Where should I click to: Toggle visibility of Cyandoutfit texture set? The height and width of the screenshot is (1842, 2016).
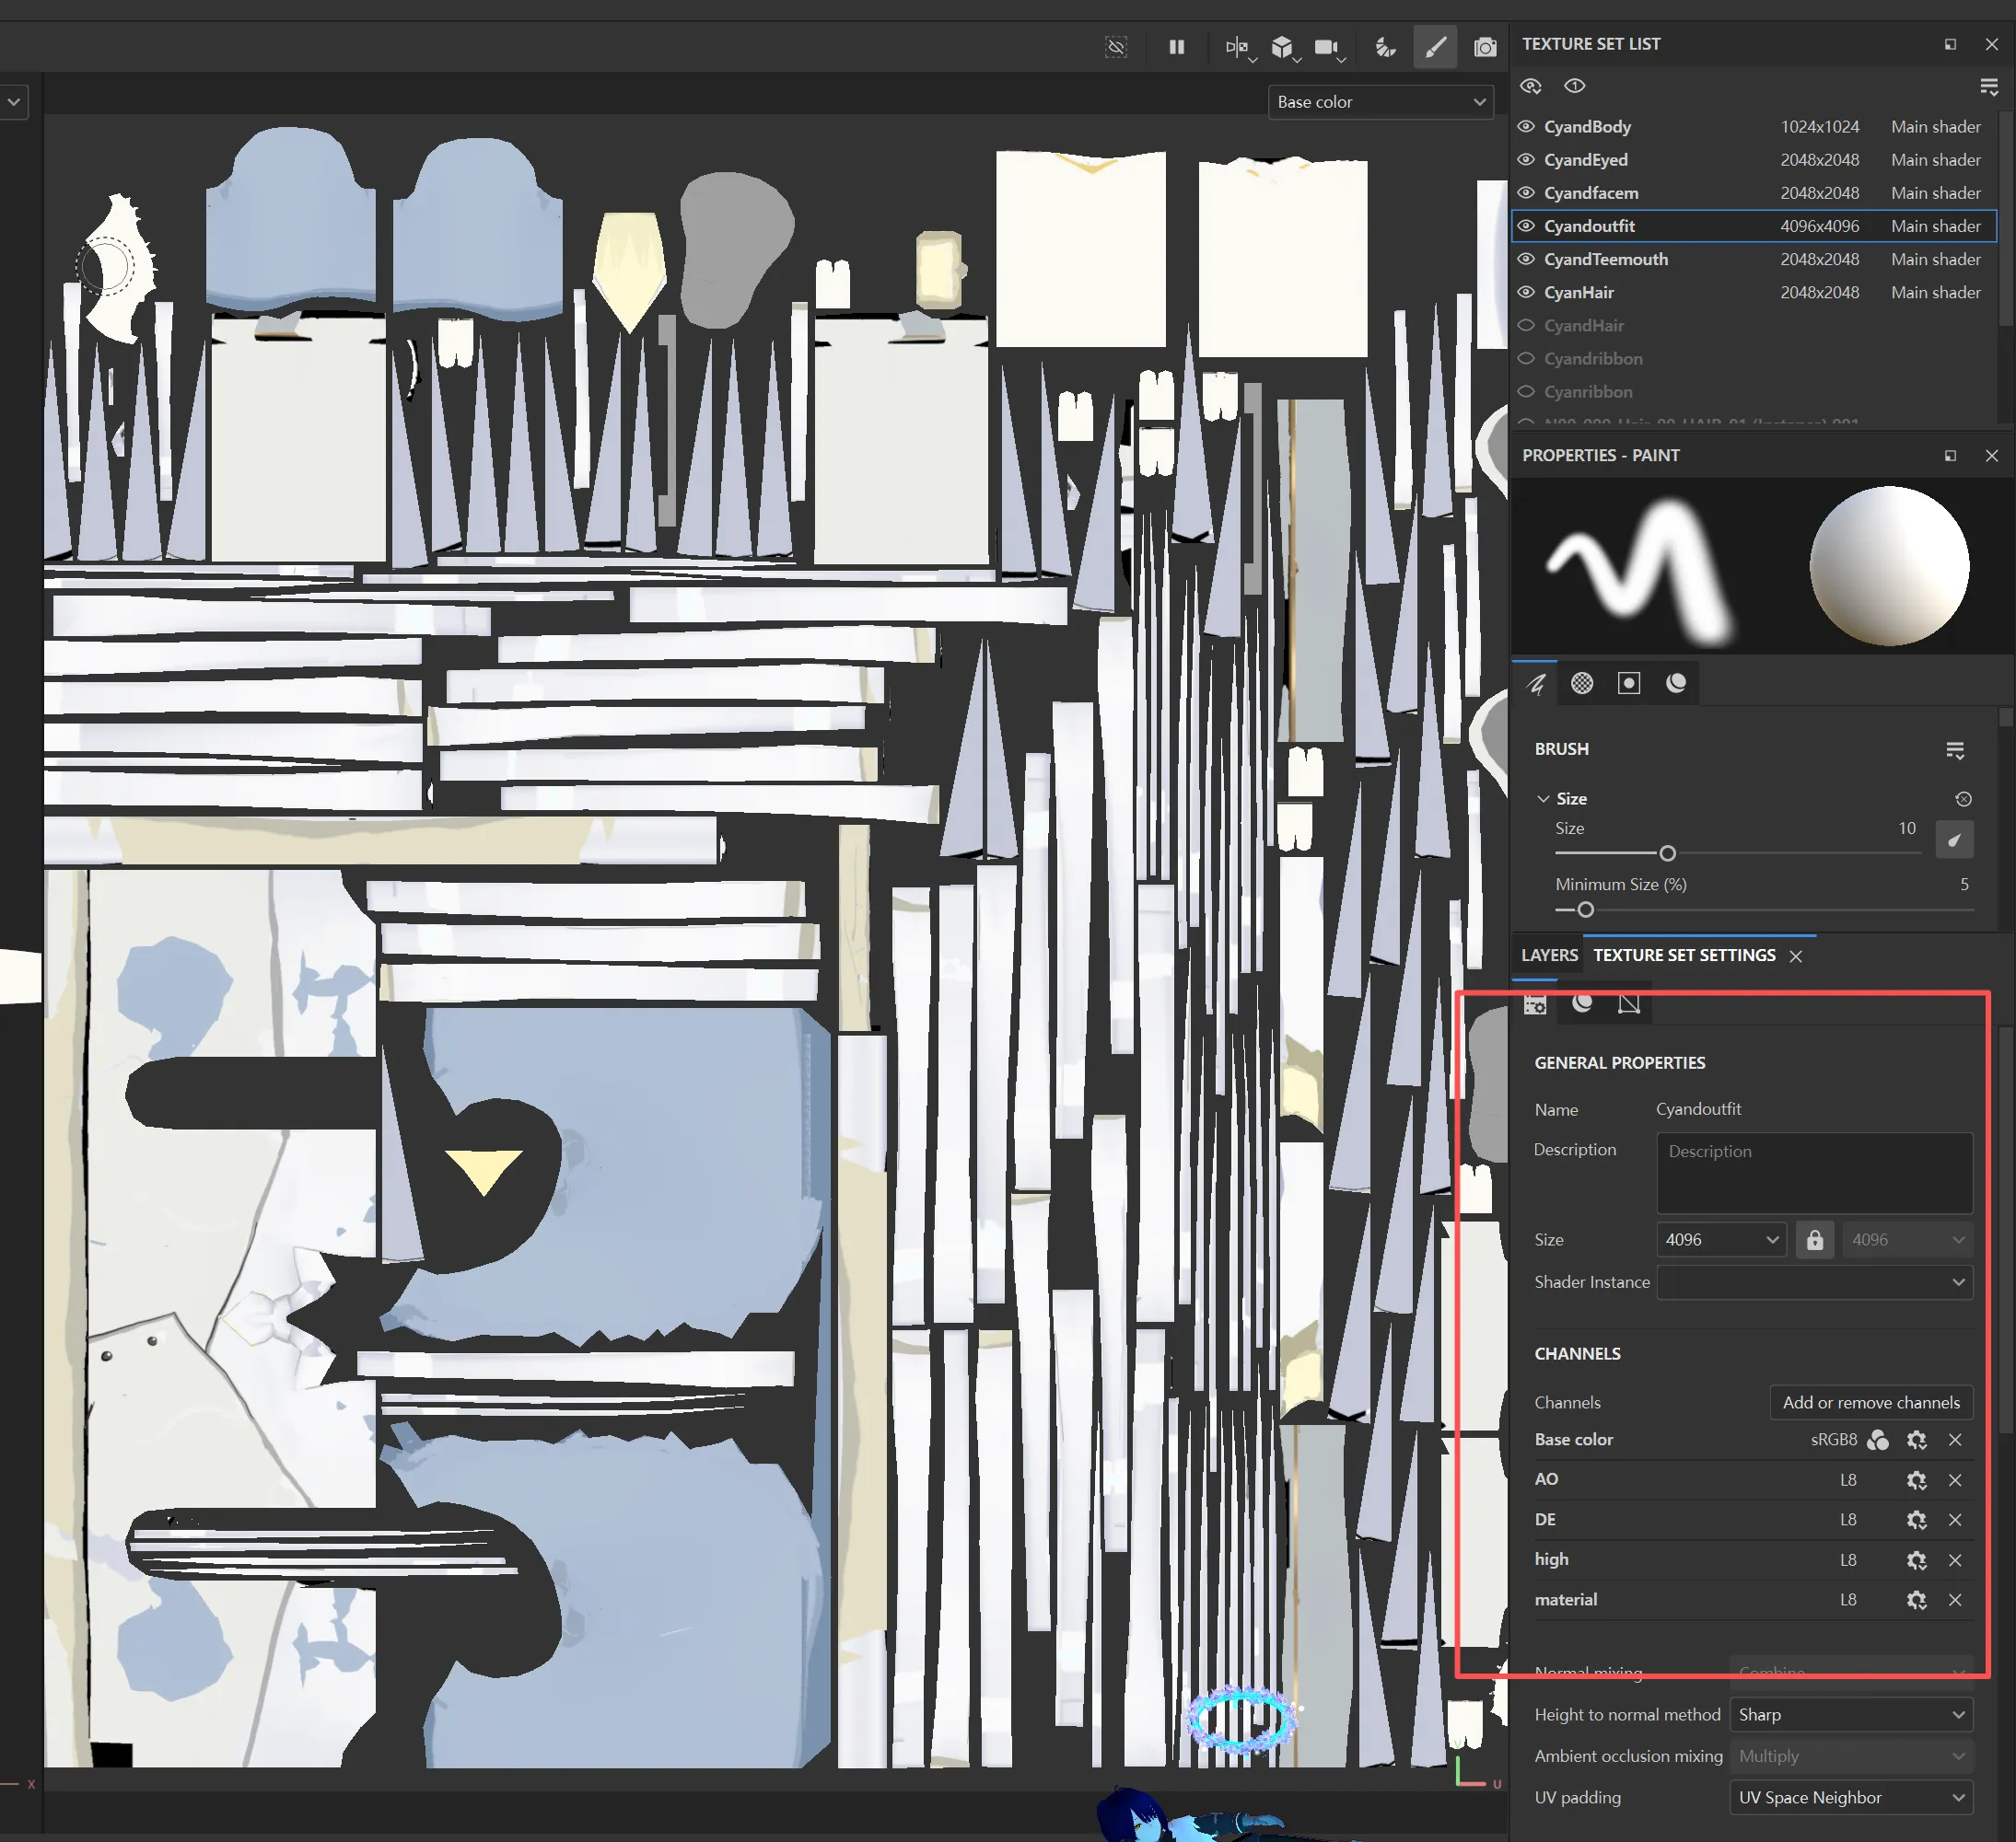[1526, 226]
